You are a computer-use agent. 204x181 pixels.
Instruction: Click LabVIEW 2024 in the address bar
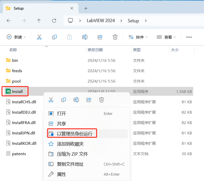[101, 21]
